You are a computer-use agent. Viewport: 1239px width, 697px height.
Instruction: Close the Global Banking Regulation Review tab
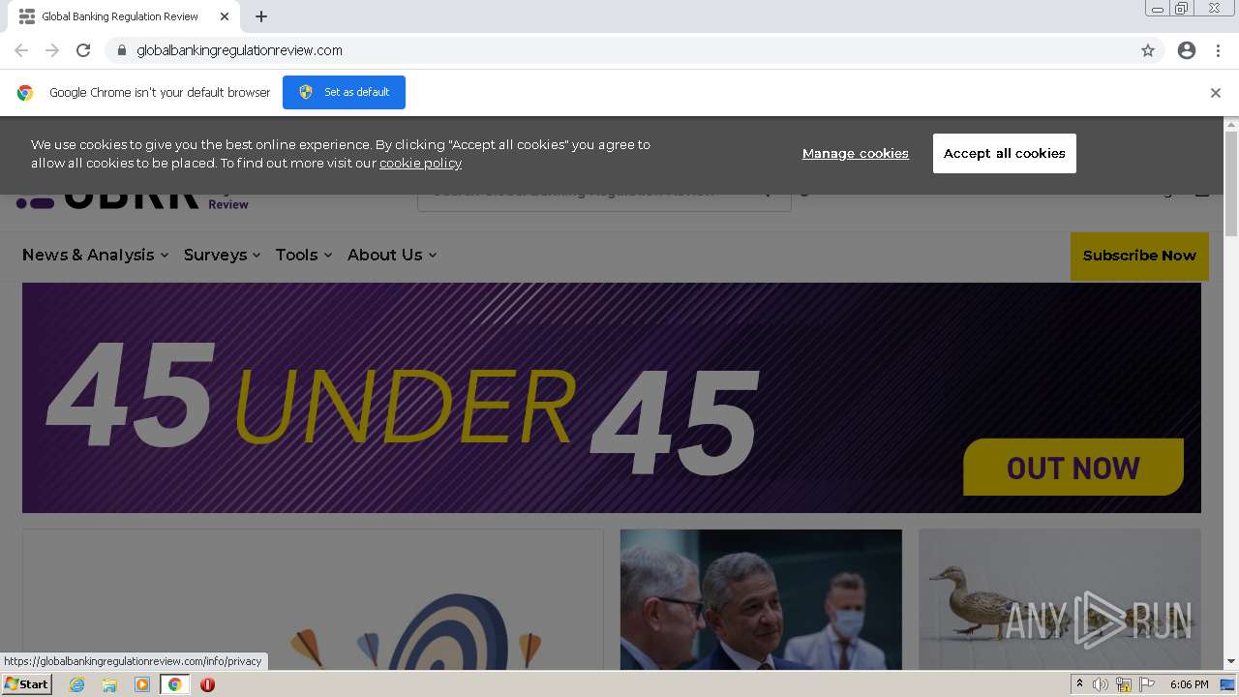pyautogui.click(x=225, y=16)
